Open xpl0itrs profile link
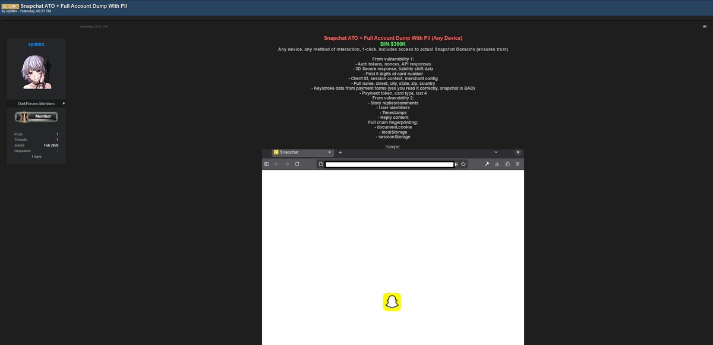 click(x=36, y=44)
